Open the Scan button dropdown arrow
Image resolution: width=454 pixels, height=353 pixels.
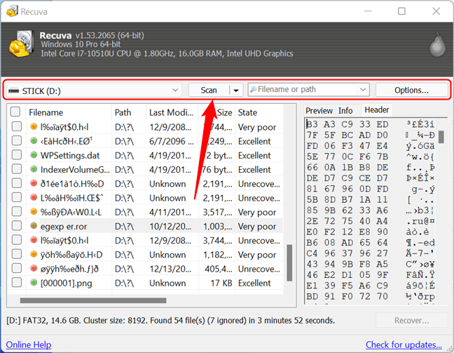(236, 91)
